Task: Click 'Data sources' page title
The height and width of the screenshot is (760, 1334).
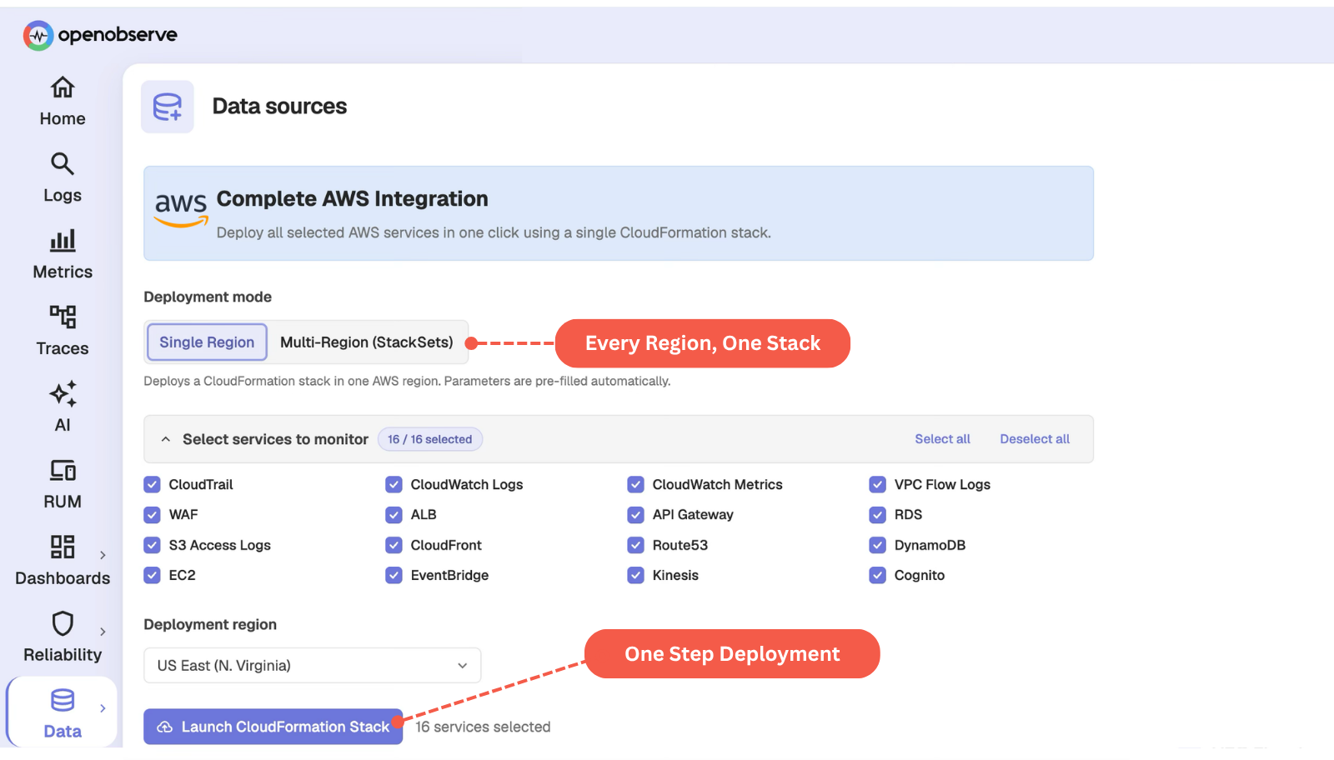Action: click(x=279, y=107)
